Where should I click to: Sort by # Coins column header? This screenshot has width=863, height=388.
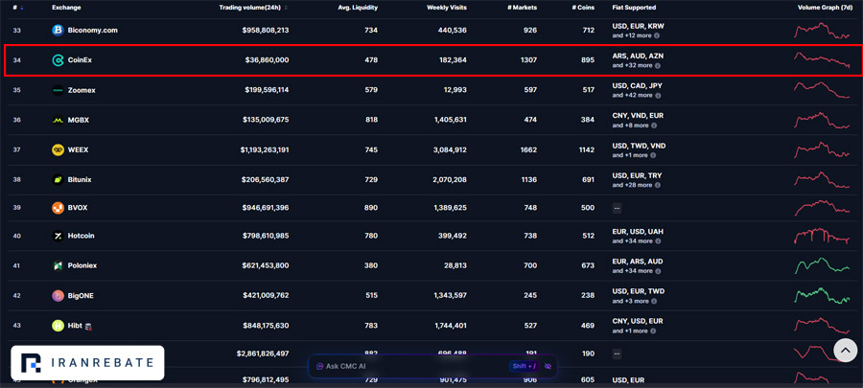point(583,8)
